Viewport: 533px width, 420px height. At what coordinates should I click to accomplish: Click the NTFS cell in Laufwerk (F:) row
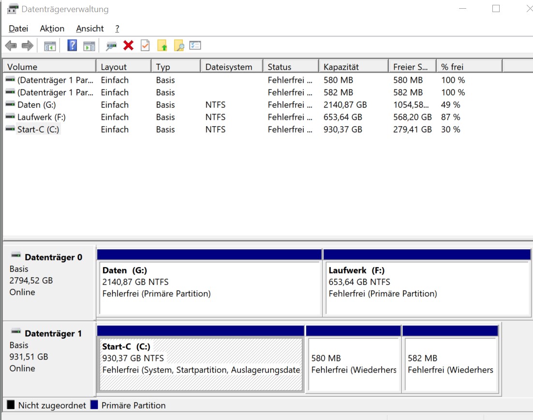tap(215, 117)
